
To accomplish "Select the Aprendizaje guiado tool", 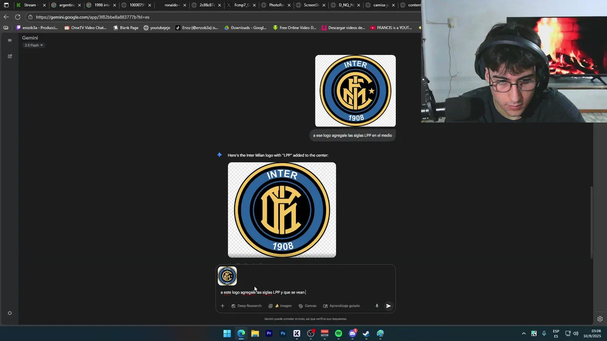I will point(341,306).
